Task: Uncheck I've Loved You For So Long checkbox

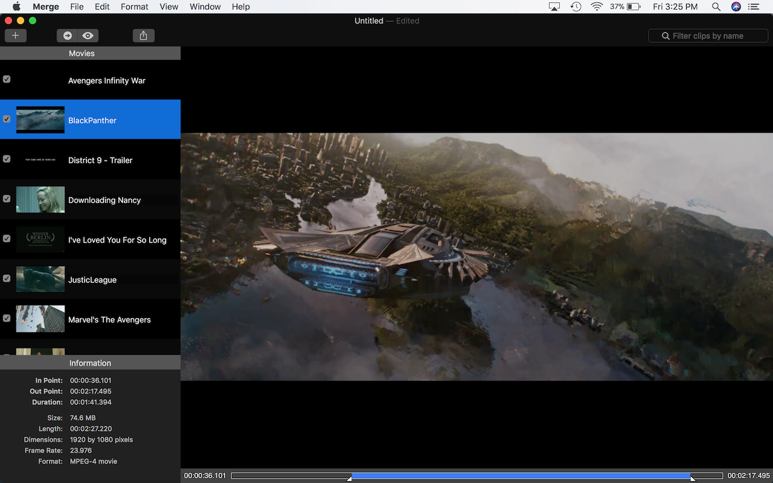Action: (7, 238)
